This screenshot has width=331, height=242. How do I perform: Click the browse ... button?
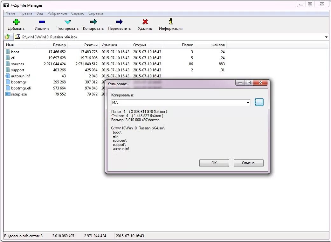[259, 102]
